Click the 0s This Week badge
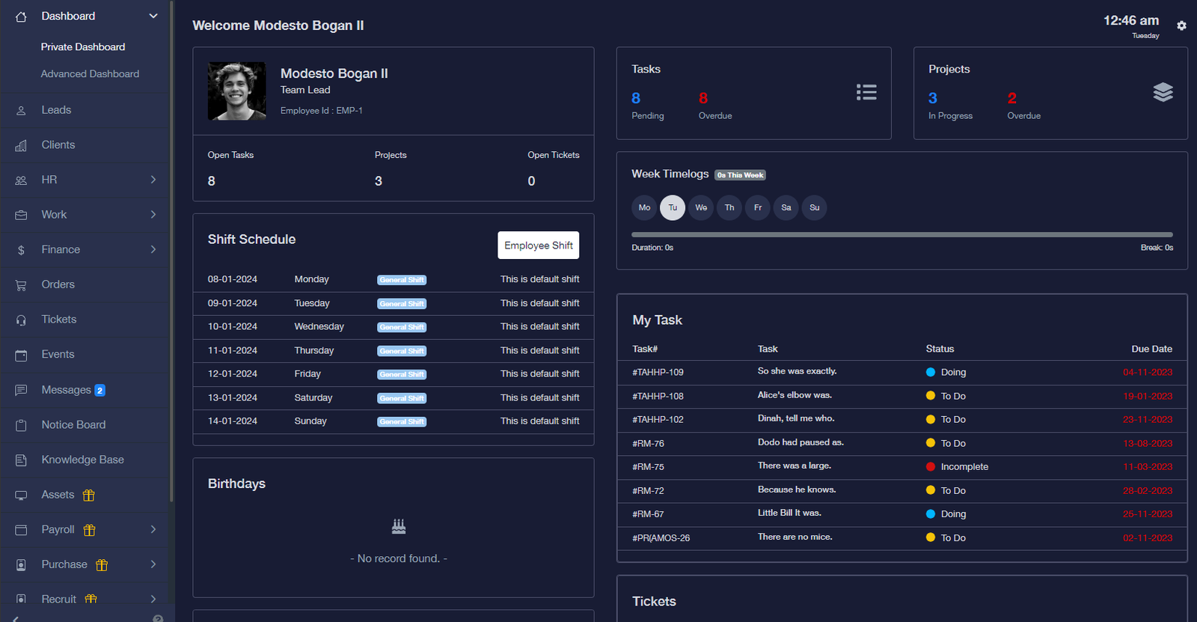 pyautogui.click(x=740, y=175)
